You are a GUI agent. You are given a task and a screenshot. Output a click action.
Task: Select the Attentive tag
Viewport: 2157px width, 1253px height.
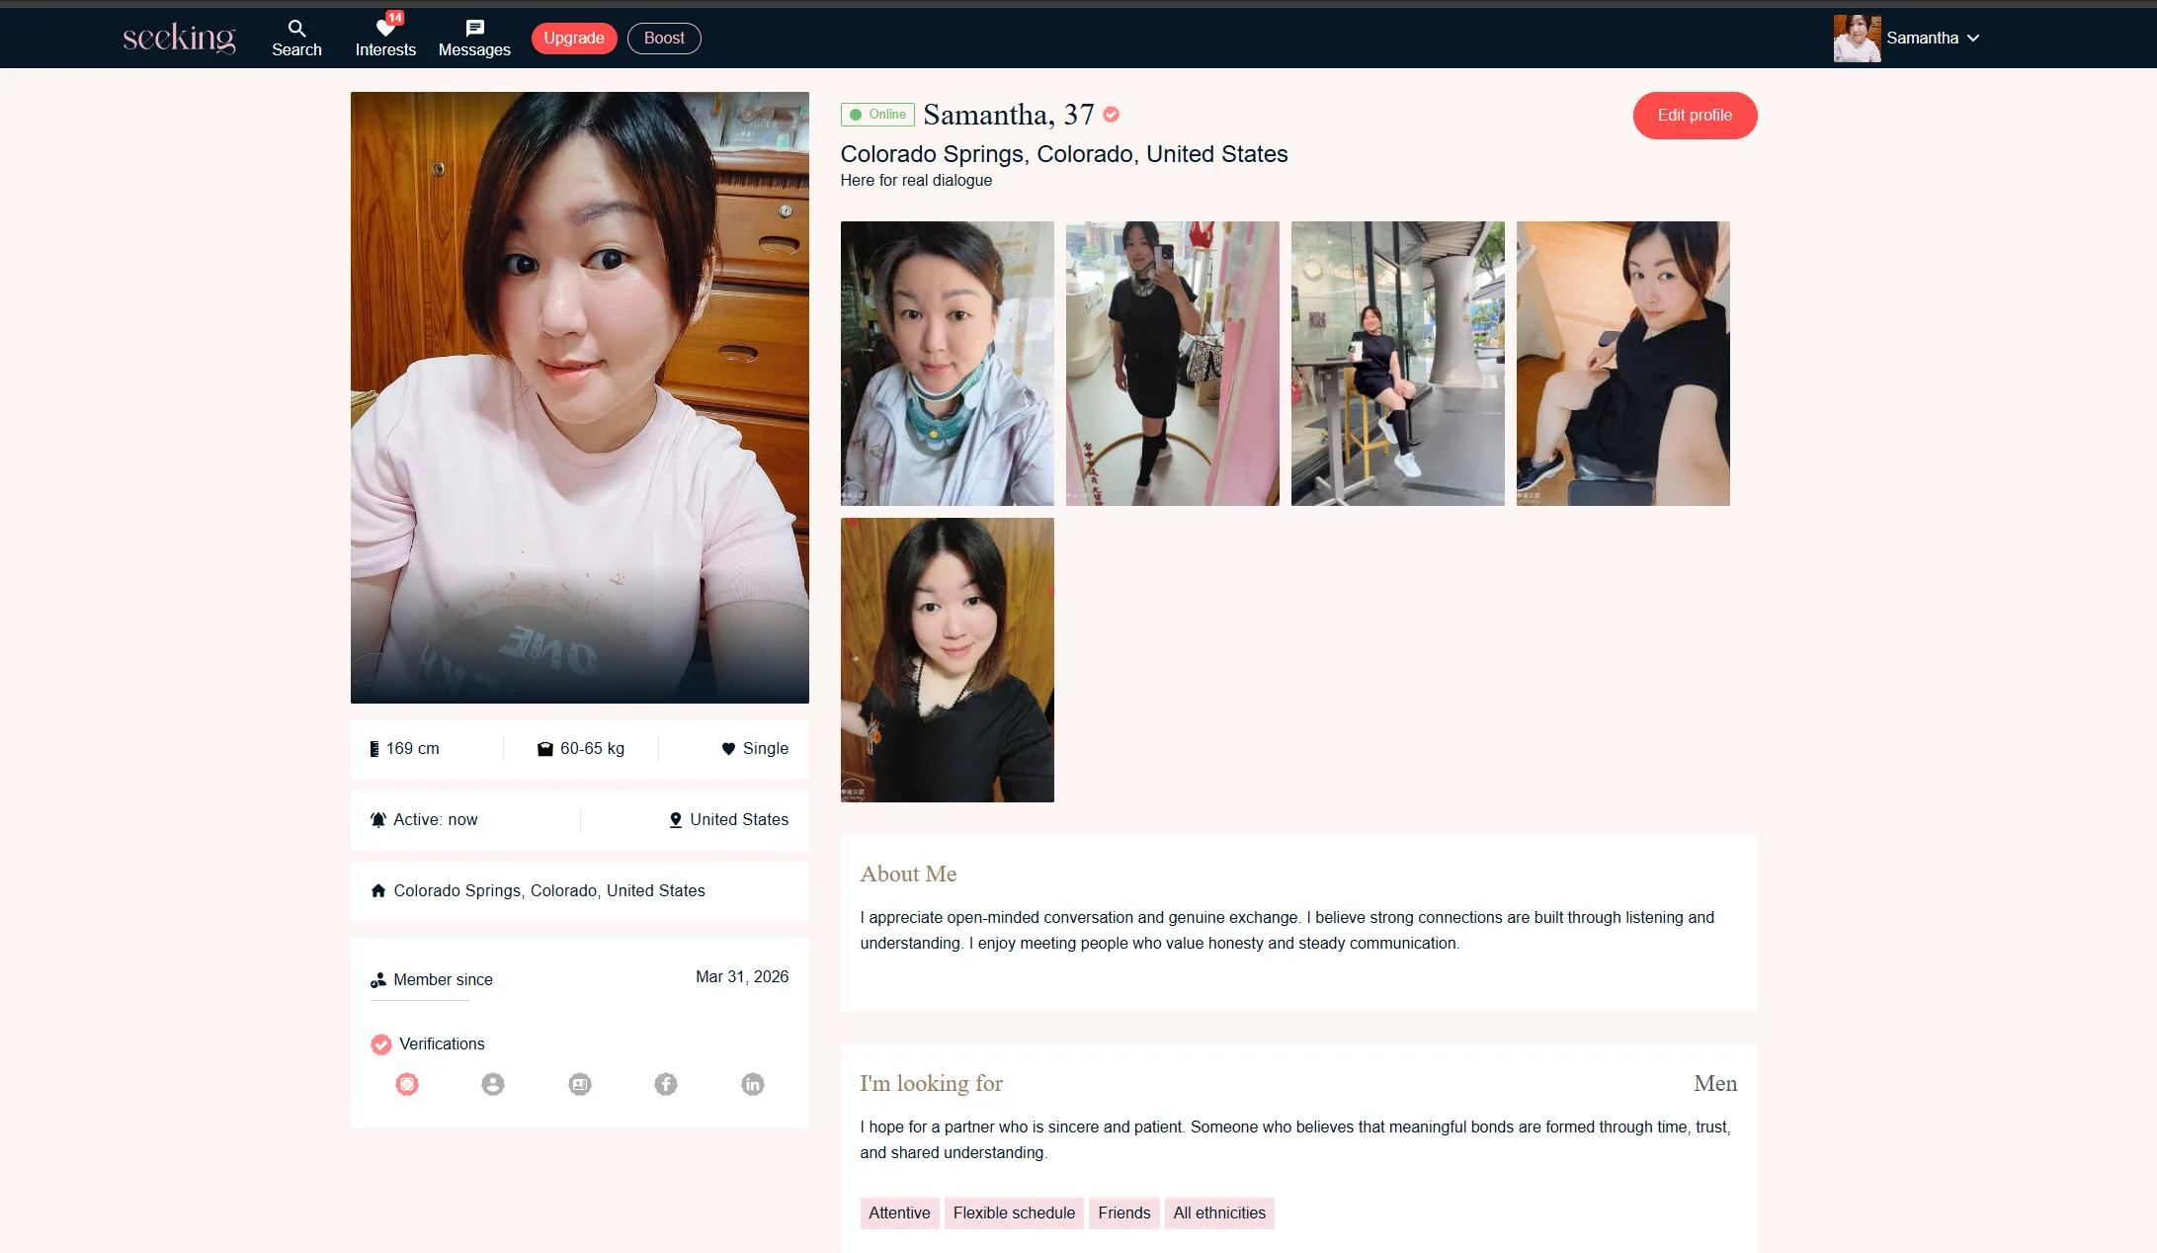coord(899,1212)
